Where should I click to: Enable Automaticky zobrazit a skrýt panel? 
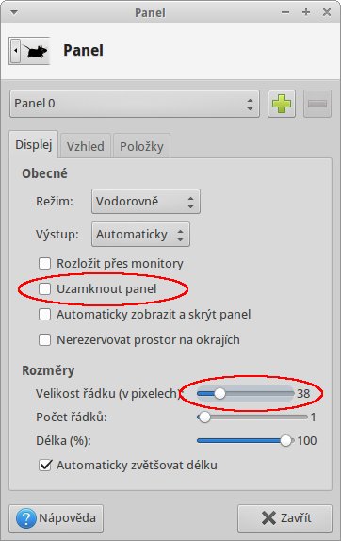tap(45, 314)
